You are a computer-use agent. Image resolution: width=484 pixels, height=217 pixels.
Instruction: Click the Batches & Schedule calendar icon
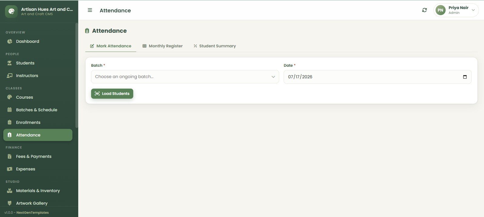click(10, 110)
